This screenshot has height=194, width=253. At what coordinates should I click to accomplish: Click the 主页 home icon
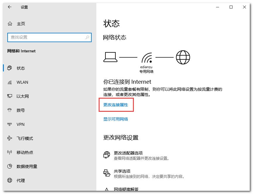click(x=10, y=24)
